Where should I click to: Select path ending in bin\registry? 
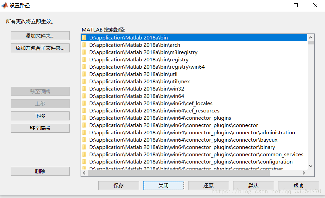pos(194,60)
